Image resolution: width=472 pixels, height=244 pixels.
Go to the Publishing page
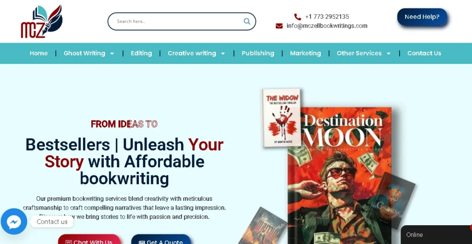click(x=258, y=53)
